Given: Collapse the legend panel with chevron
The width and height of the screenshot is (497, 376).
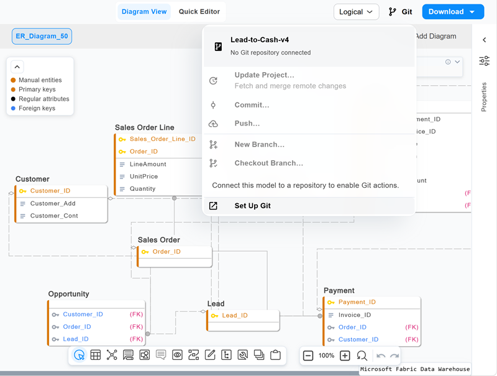Looking at the screenshot, I should click(17, 67).
